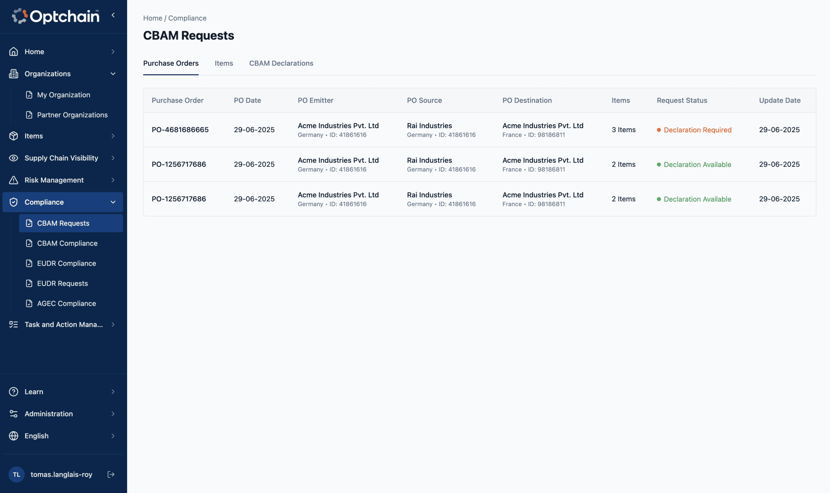
Task: Collapse the Compliance section chevron
Action: click(113, 202)
